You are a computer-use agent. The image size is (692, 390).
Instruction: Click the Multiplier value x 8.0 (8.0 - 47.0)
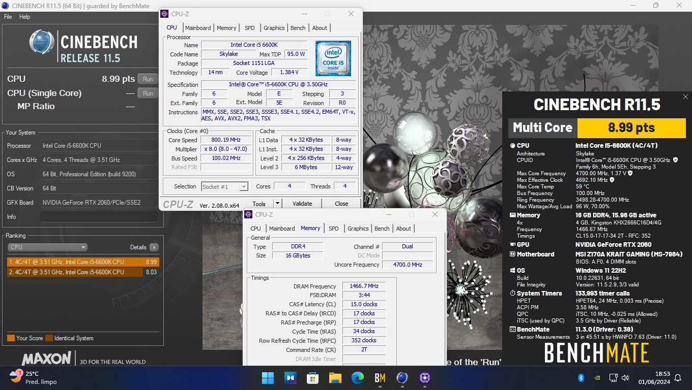pyautogui.click(x=225, y=149)
